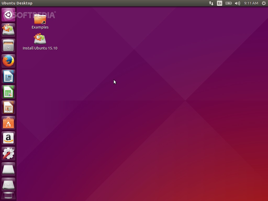Launch the Amazon shortcut
Screen dimensions: 268x201
point(8,138)
